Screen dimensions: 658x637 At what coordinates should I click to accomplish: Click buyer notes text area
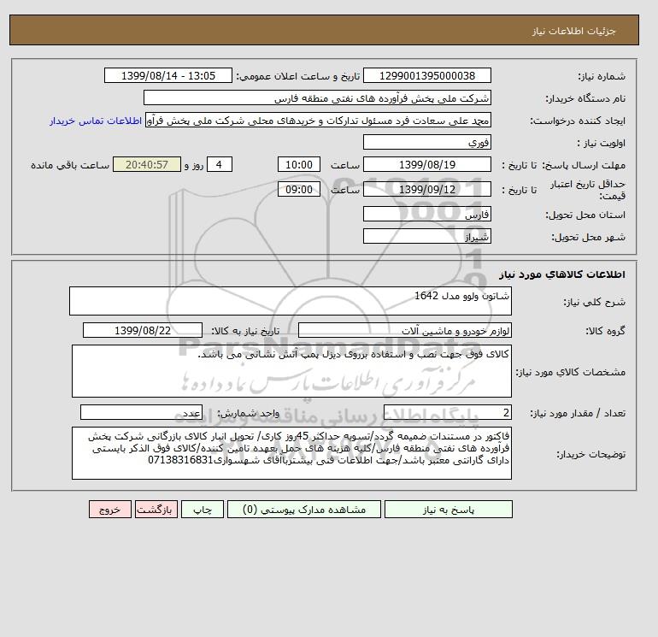point(291,453)
